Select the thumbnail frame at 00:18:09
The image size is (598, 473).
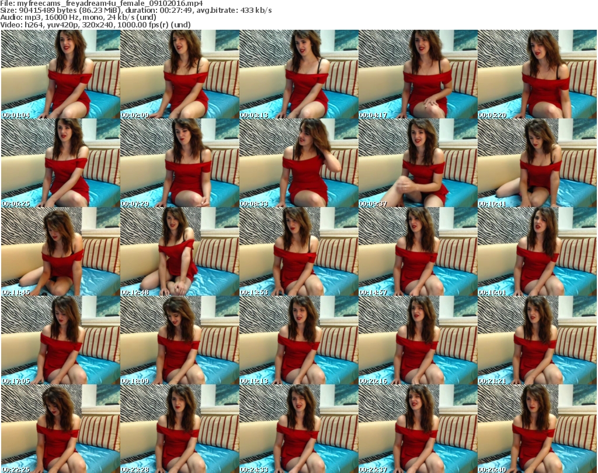[x=180, y=341]
